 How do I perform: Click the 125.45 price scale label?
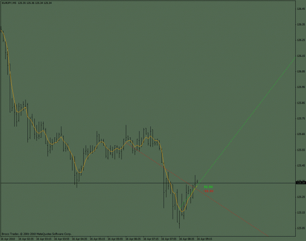[x=301, y=166]
